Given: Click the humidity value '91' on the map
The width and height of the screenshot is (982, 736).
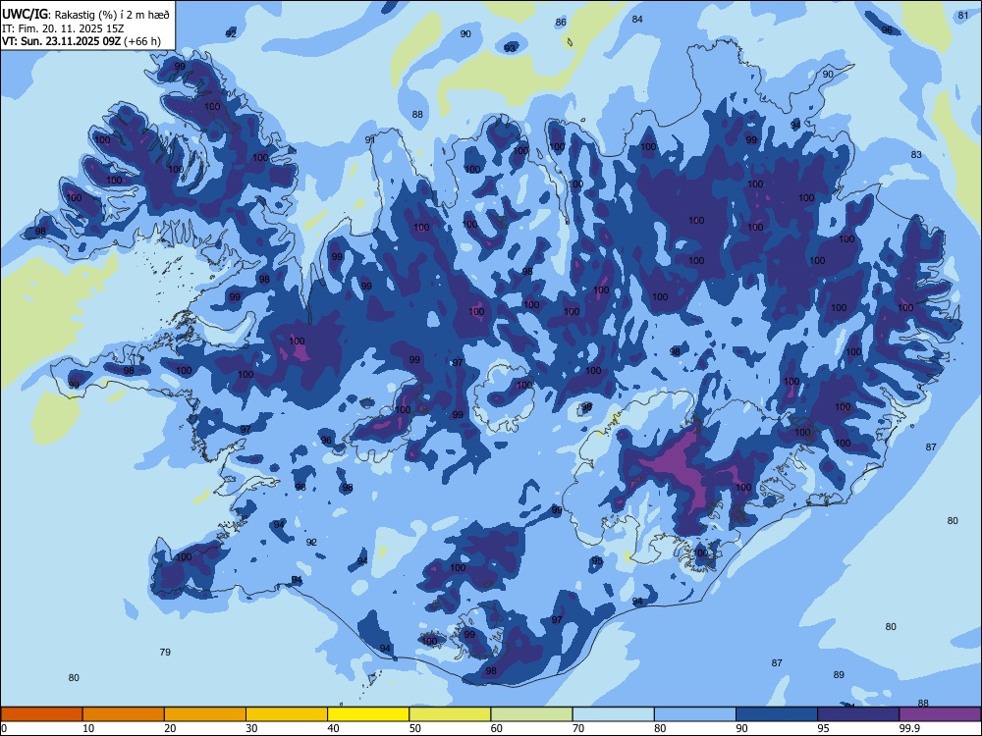Looking at the screenshot, I should pyautogui.click(x=370, y=139).
